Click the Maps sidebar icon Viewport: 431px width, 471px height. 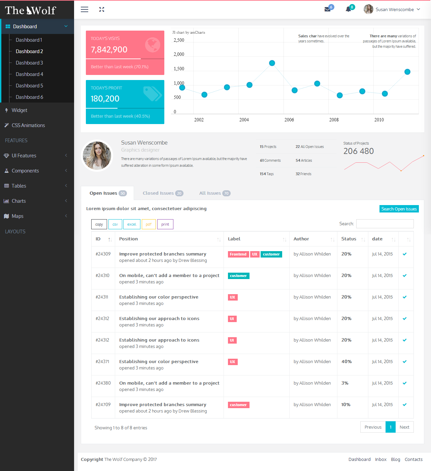point(6,216)
